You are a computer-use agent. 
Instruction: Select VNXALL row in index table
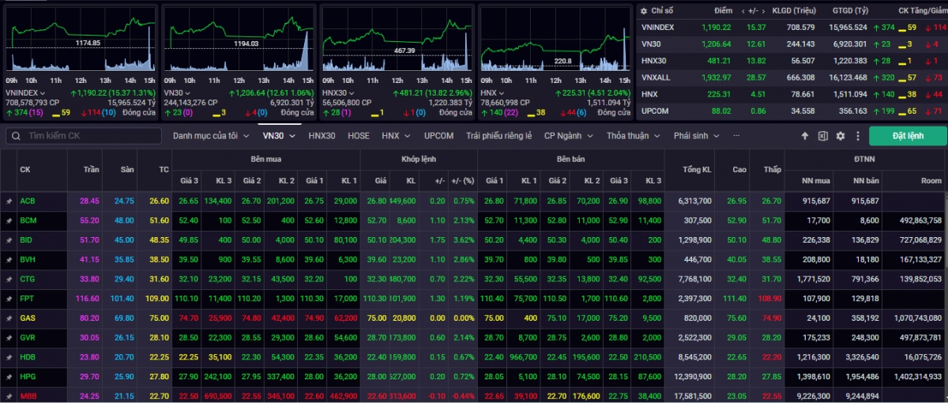pyautogui.click(x=792, y=77)
